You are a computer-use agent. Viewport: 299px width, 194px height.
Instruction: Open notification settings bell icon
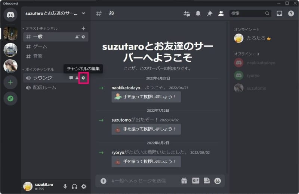click(198, 13)
